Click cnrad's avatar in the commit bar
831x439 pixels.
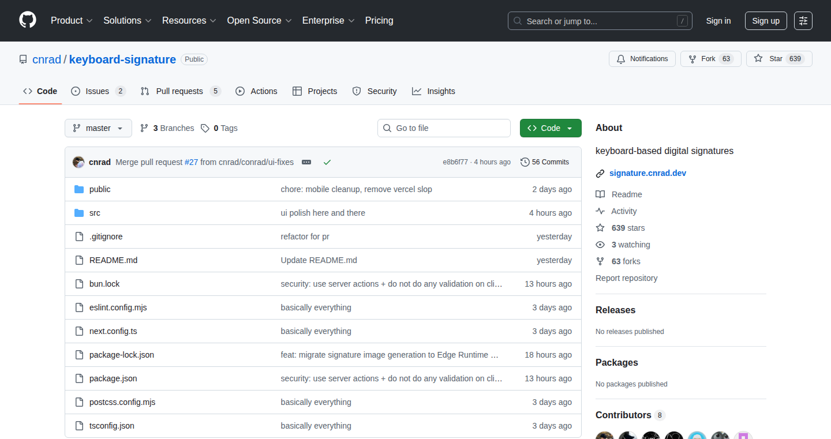click(x=78, y=162)
